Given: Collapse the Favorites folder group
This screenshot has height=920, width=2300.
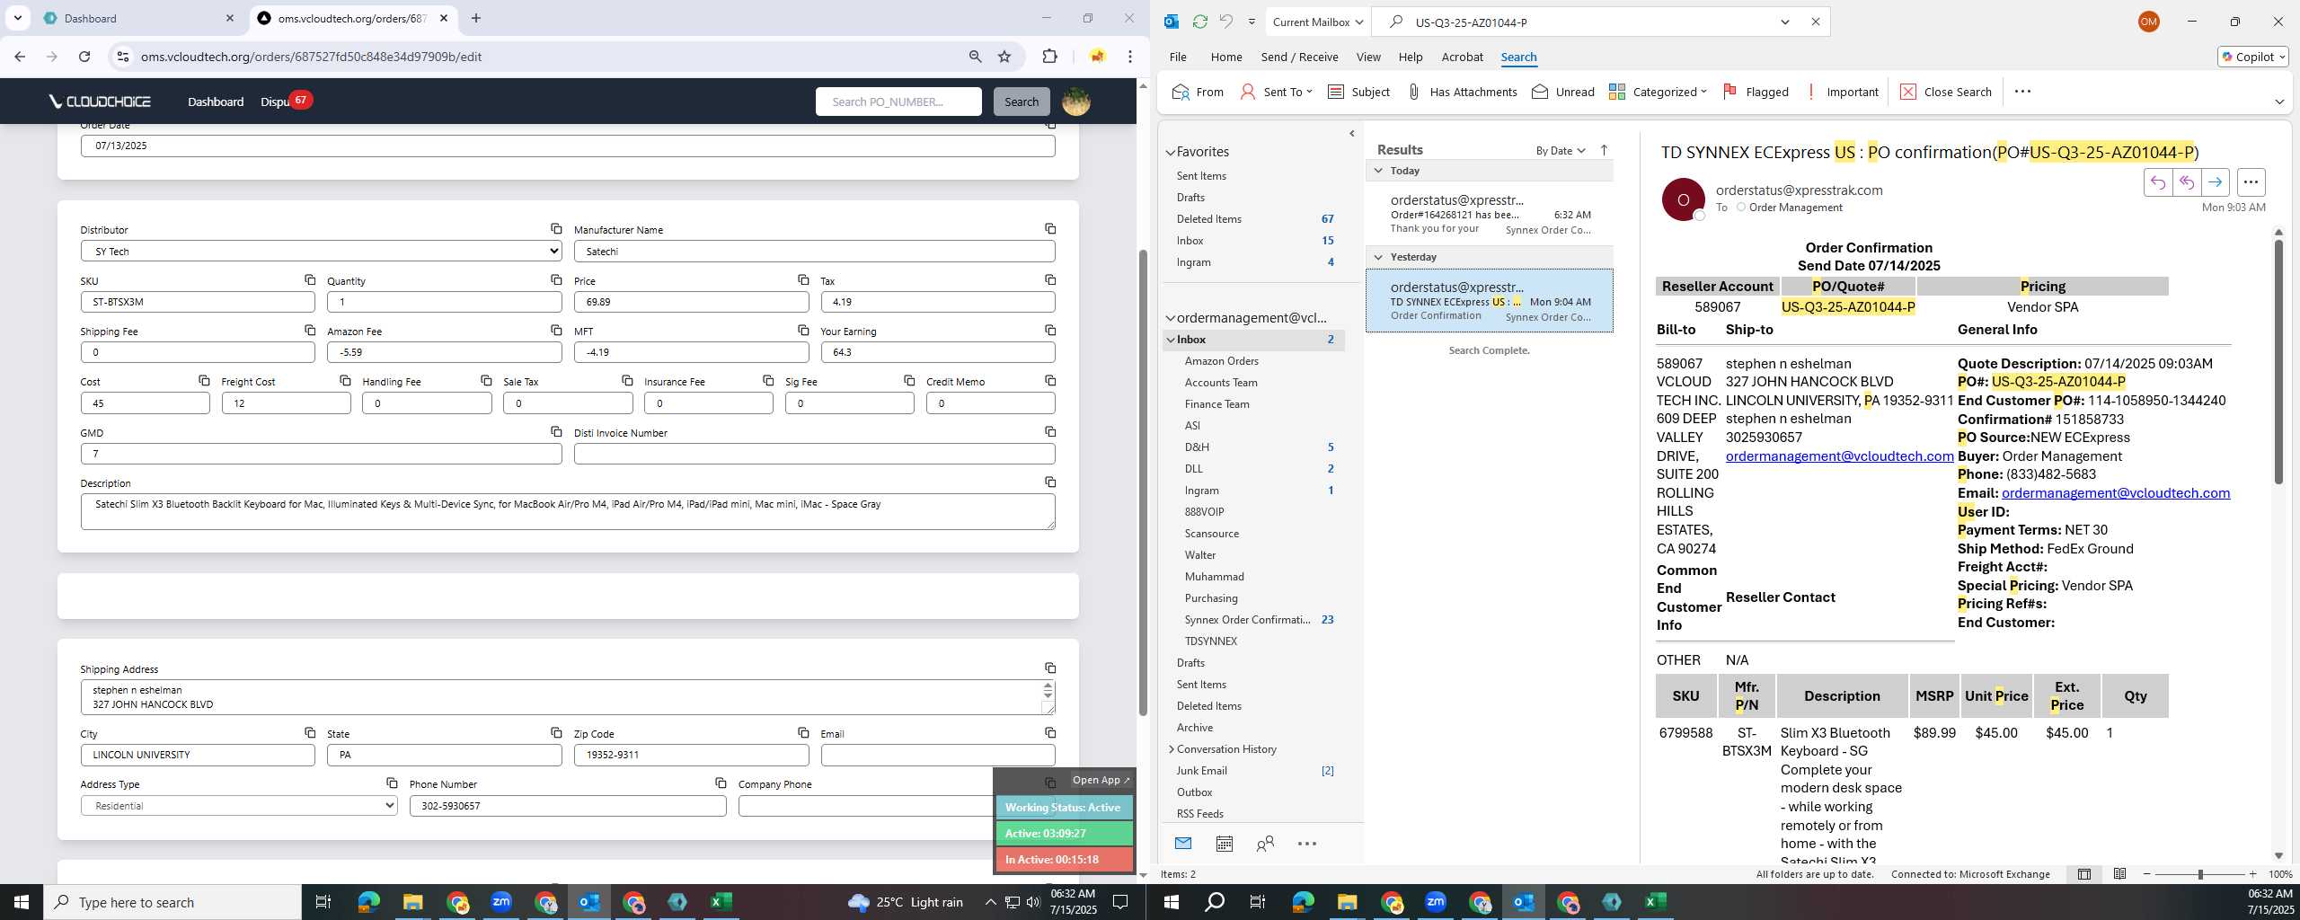Looking at the screenshot, I should point(1170,153).
